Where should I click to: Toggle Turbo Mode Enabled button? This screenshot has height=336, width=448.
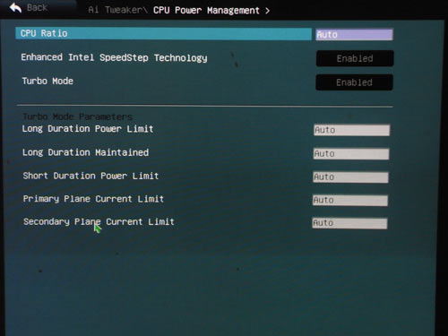(x=354, y=82)
